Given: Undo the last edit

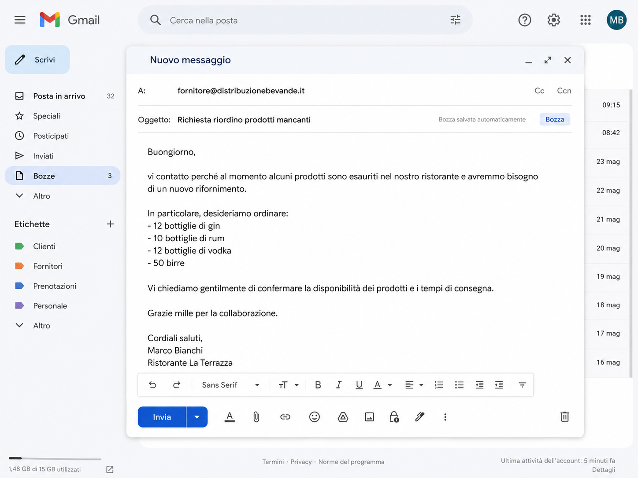Looking at the screenshot, I should point(152,385).
